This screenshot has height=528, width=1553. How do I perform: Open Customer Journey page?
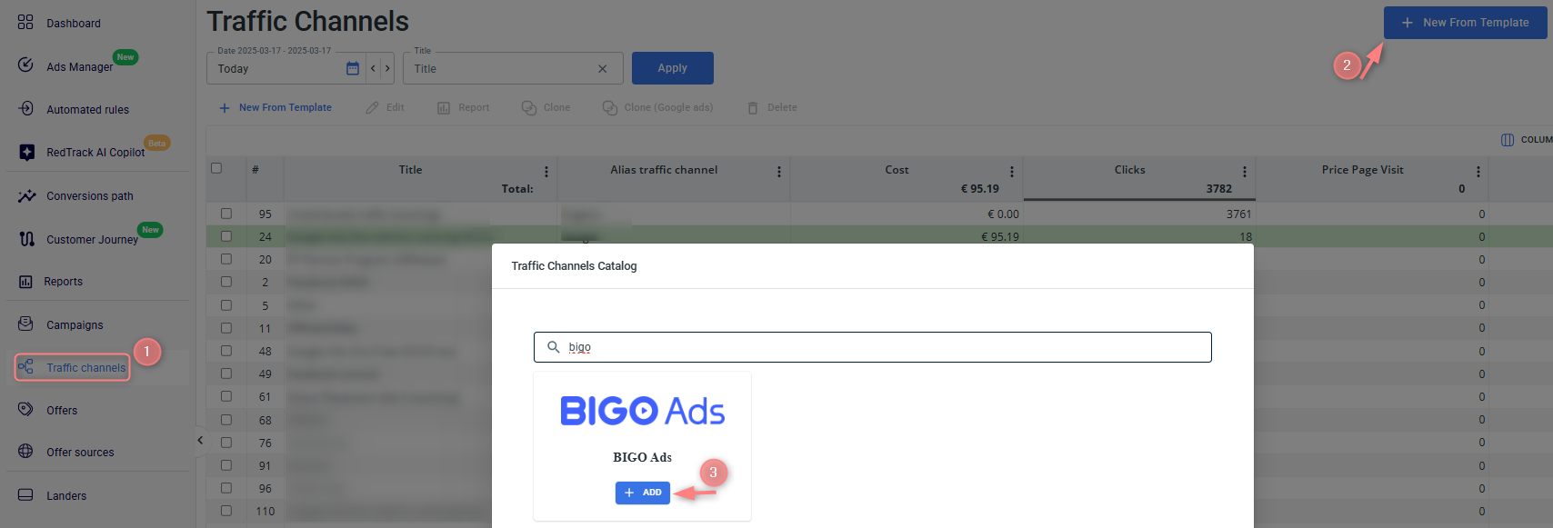pos(92,239)
